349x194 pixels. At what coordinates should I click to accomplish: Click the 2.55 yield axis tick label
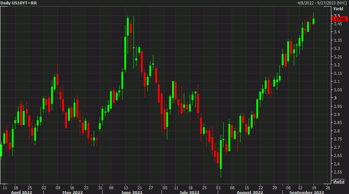(x=337, y=172)
